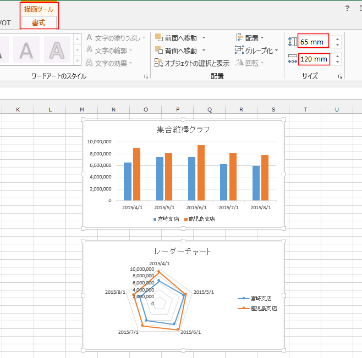Switch to the 書式 (Format) tab

39,22
